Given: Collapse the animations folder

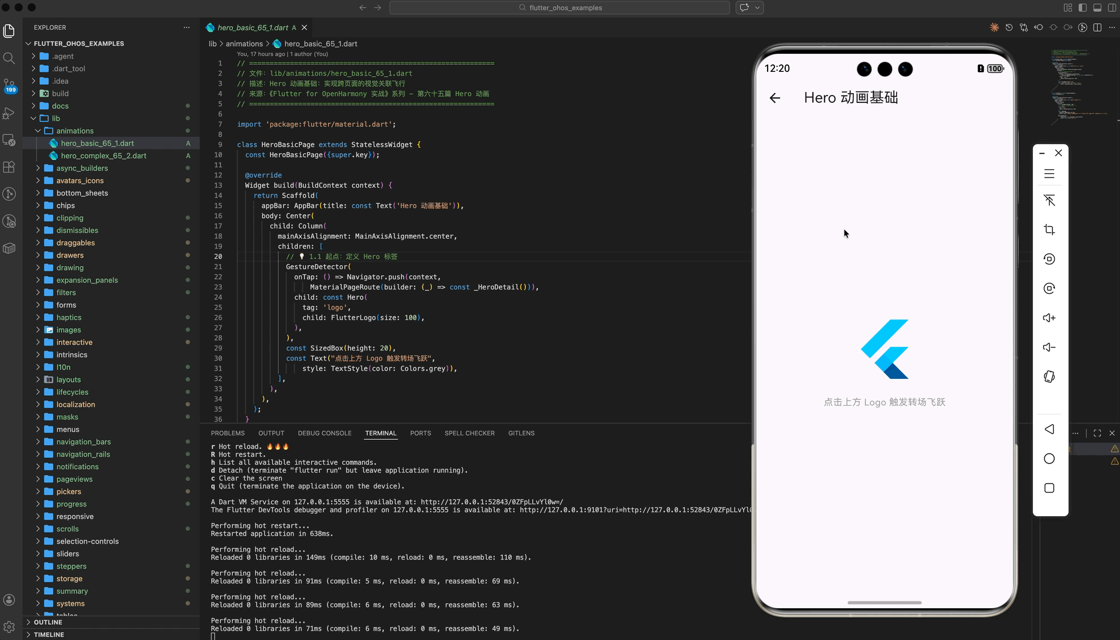Looking at the screenshot, I should [75, 131].
